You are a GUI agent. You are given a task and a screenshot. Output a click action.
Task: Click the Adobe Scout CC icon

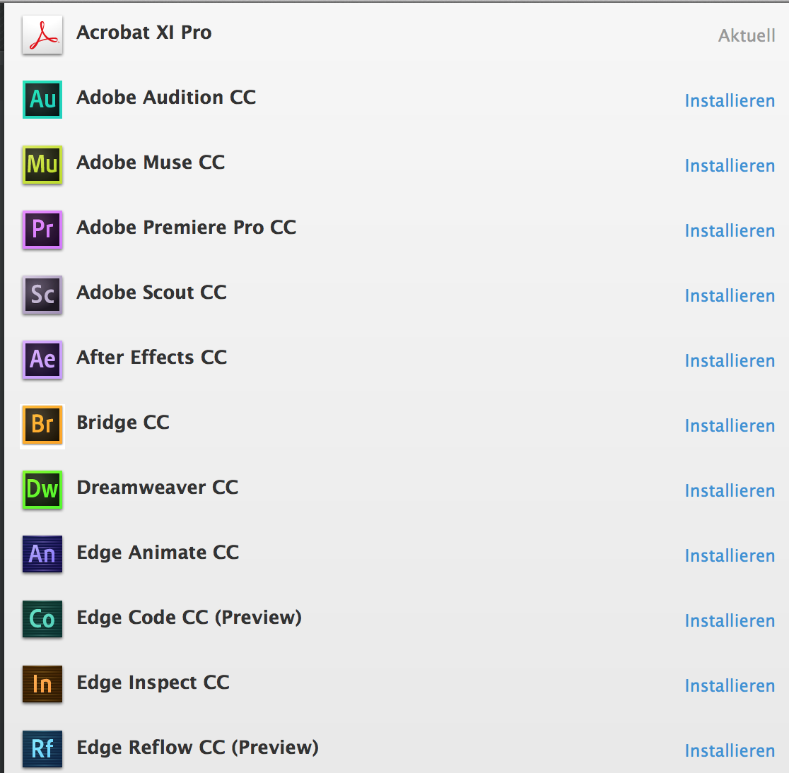(42, 295)
